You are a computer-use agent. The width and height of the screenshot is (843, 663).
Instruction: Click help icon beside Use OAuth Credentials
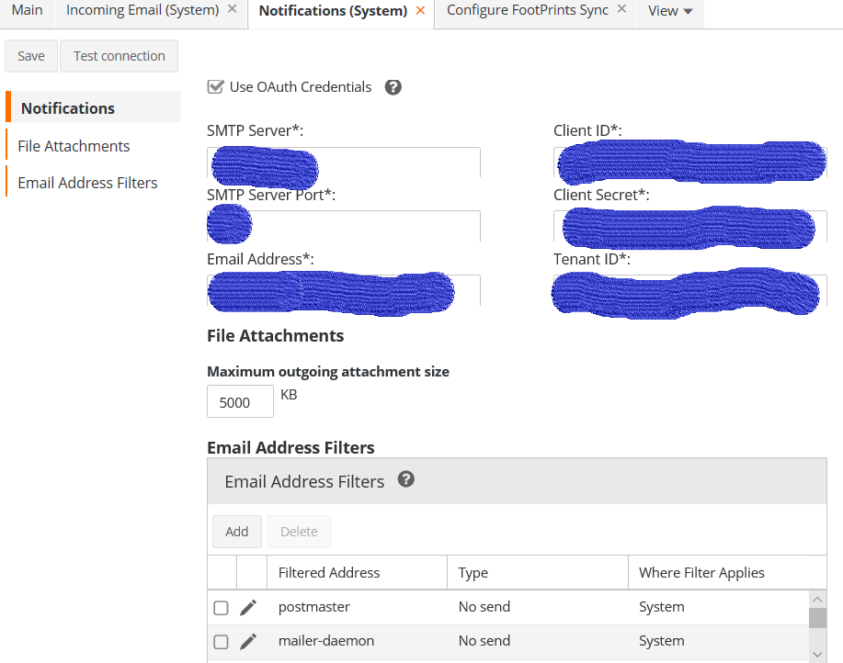coord(393,87)
